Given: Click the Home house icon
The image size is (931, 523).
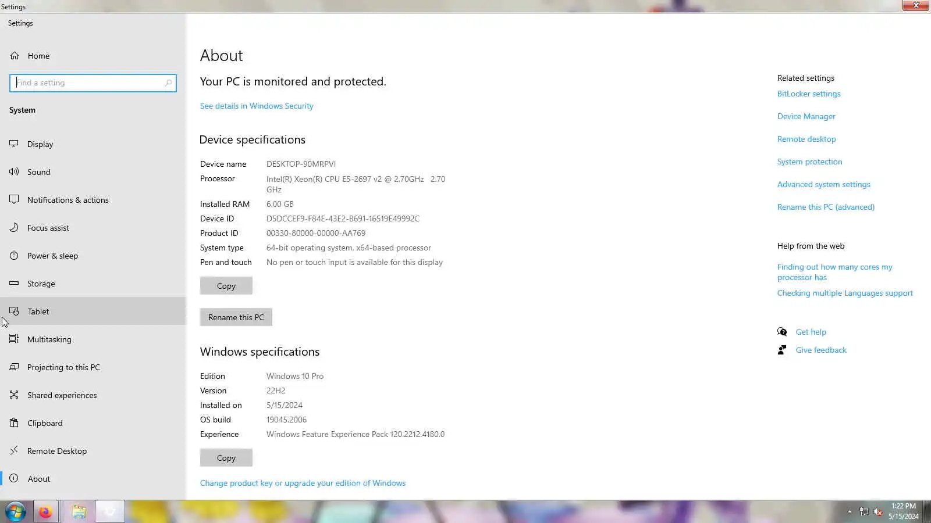Looking at the screenshot, I should tap(15, 56).
